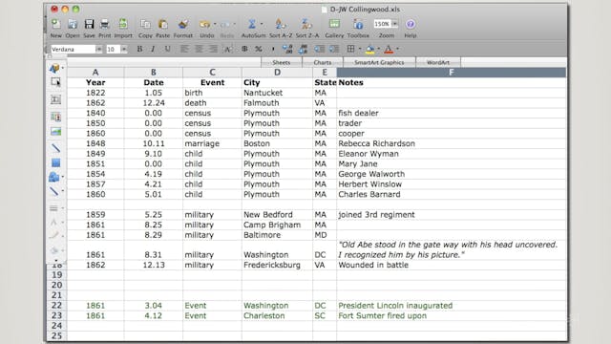Image resolution: width=611 pixels, height=344 pixels.
Task: Select the select-objects arrow tool
Action: pos(55,82)
